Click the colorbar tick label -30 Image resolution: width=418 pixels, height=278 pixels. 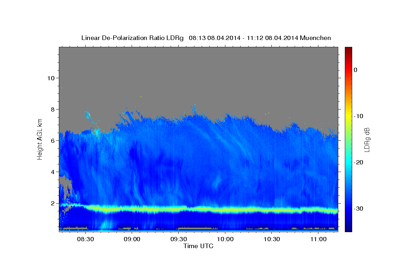point(359,208)
